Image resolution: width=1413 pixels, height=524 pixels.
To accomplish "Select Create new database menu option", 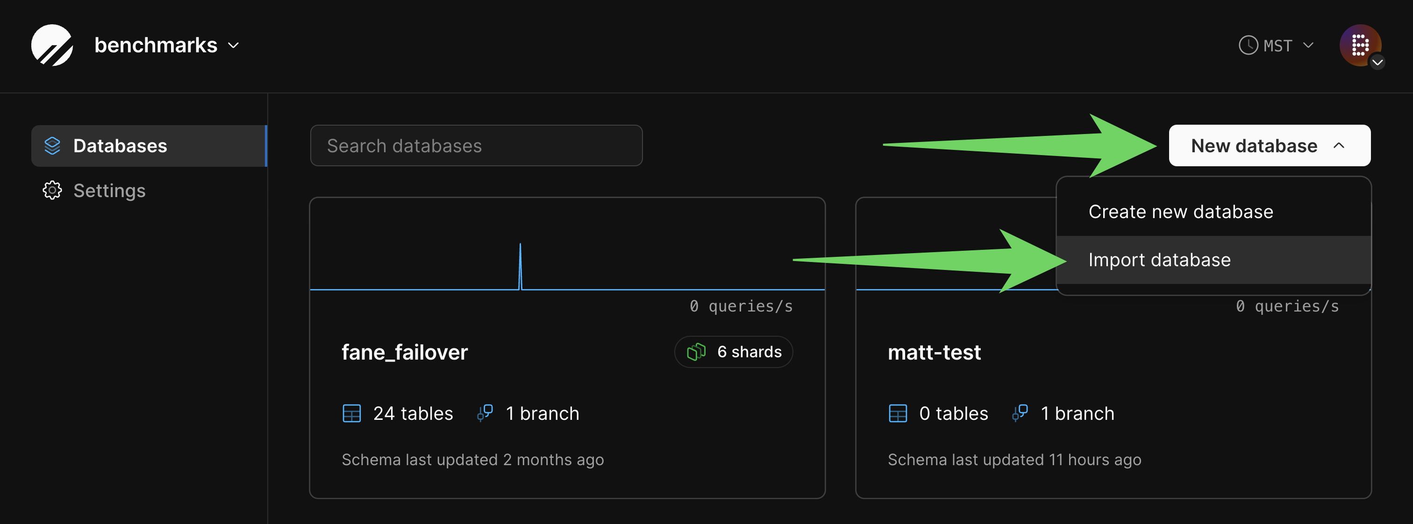I will [x=1180, y=212].
